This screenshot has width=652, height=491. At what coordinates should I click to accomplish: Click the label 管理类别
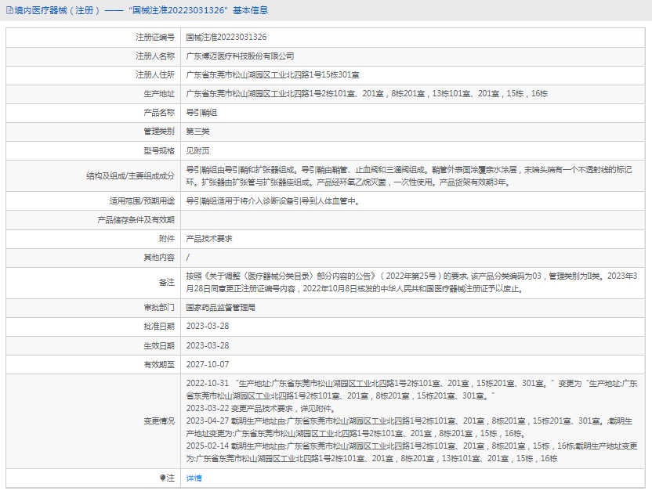click(x=159, y=132)
